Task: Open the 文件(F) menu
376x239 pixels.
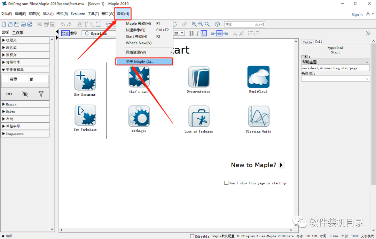Action: [7, 14]
